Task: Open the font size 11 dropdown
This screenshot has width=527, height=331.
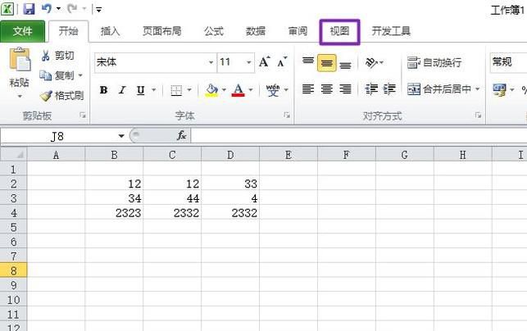Action: click(x=248, y=62)
